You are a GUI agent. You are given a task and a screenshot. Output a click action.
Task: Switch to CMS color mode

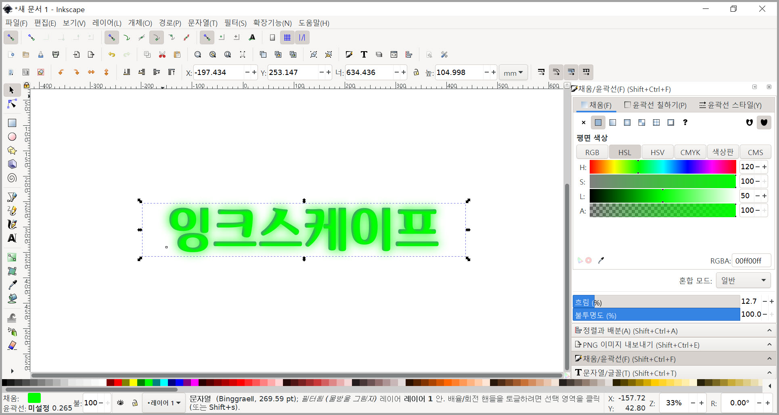(755, 152)
